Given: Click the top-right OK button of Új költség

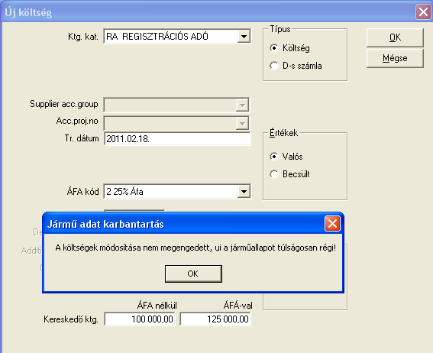Looking at the screenshot, I should pos(395,37).
